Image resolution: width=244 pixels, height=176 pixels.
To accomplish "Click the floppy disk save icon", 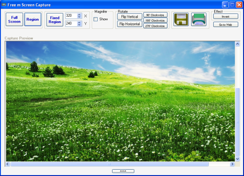I will [x=181, y=19].
